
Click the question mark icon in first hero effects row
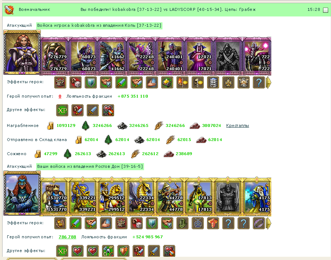pos(259,82)
